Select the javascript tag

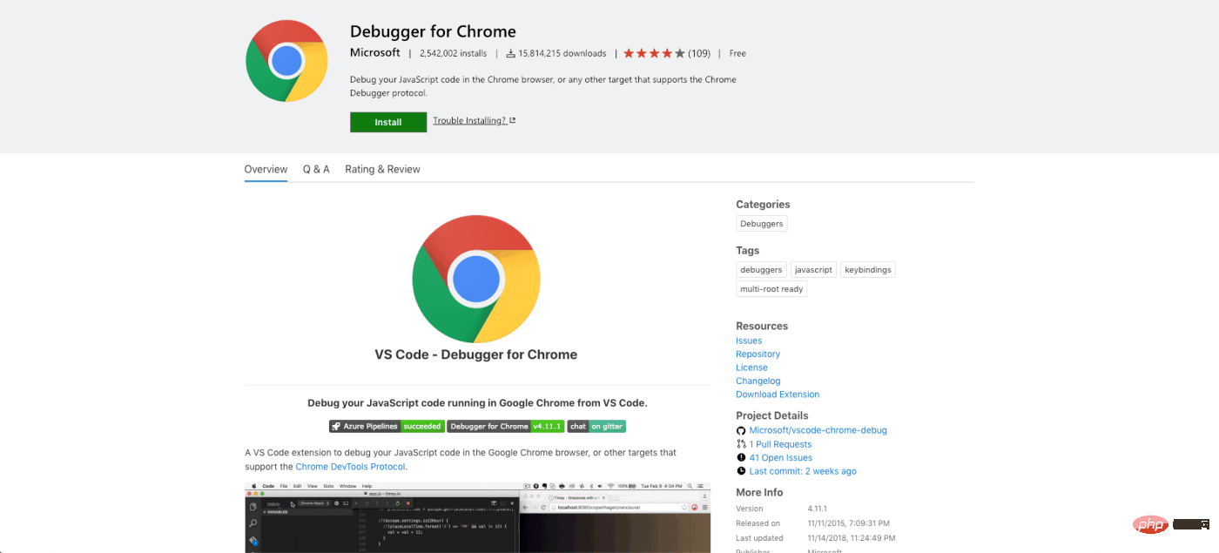tap(814, 270)
